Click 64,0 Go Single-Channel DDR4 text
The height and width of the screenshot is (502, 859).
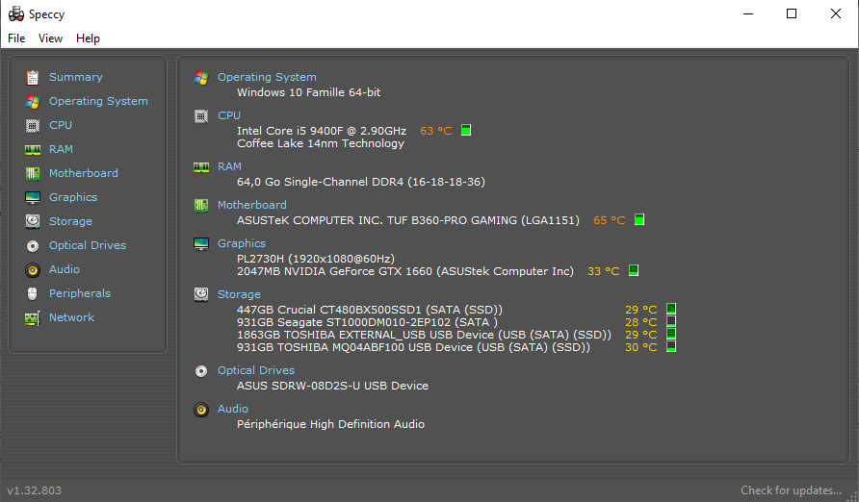(361, 182)
